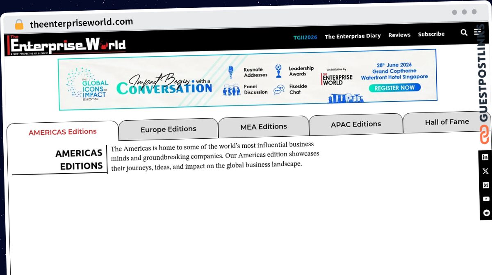Click the REGISTER NOW banner button
492x275 pixels.
394,88
